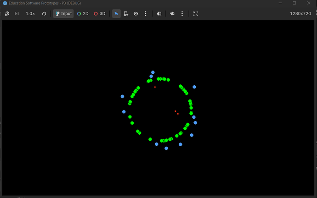The image size is (317, 198).
Task: Maximize the game debug window
Action: tap(294, 3)
